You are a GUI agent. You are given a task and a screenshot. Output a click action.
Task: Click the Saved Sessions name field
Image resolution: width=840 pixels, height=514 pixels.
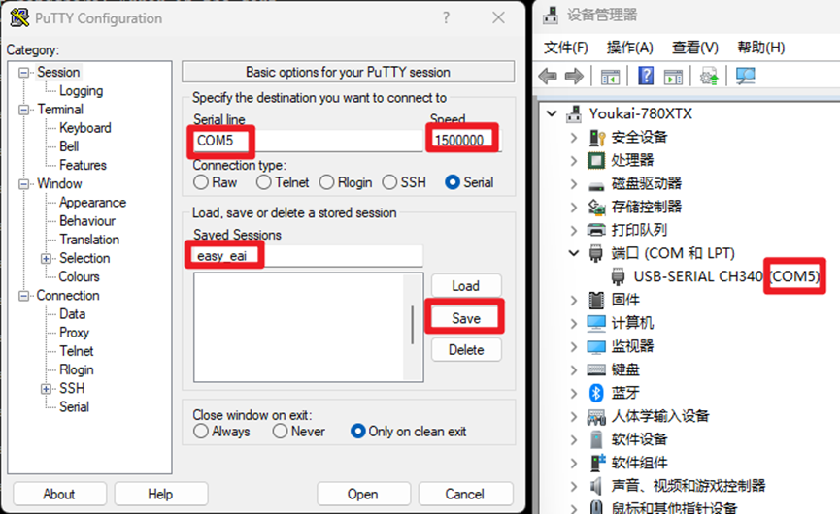pyautogui.click(x=308, y=256)
